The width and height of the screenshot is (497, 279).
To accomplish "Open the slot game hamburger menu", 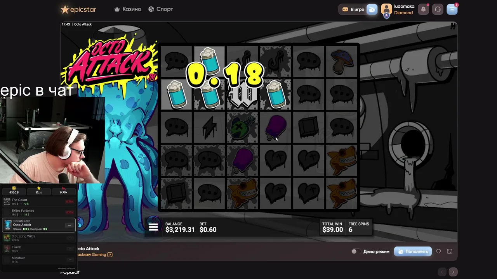I will click(153, 227).
